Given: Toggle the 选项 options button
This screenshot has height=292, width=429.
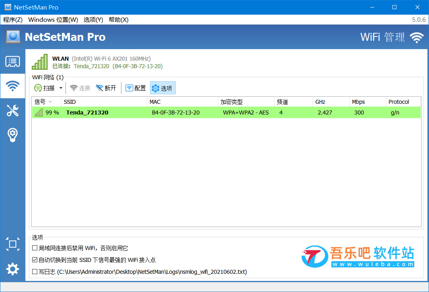Looking at the screenshot, I should coord(163,88).
